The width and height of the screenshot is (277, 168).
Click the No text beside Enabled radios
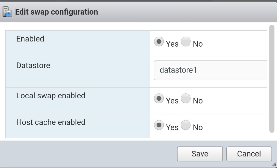click(x=198, y=44)
